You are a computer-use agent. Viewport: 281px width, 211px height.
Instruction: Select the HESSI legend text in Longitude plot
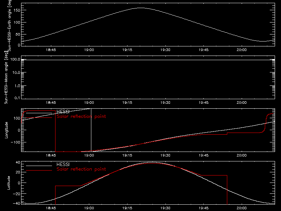(x=63, y=111)
